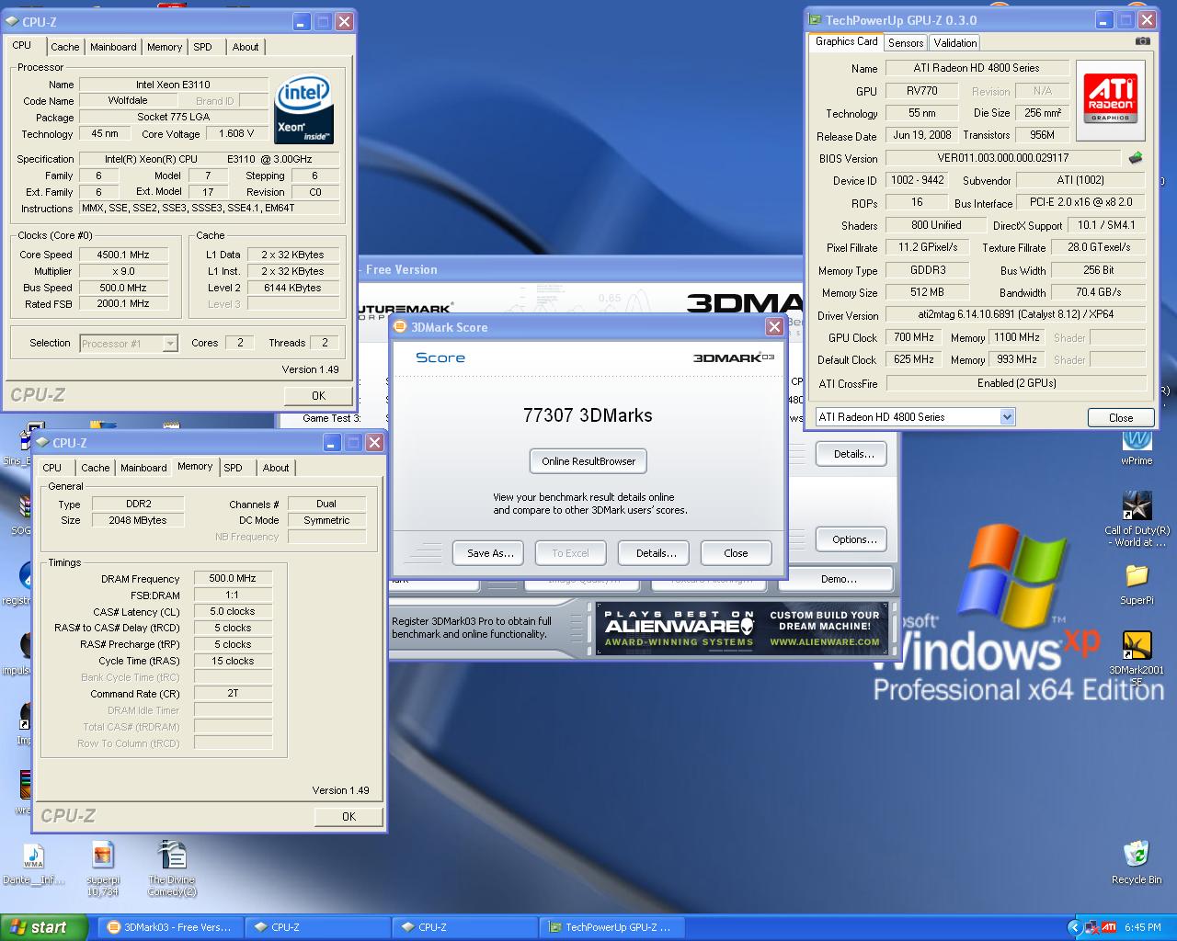Switch to Cache tab in top CPU-Z window

click(x=65, y=47)
